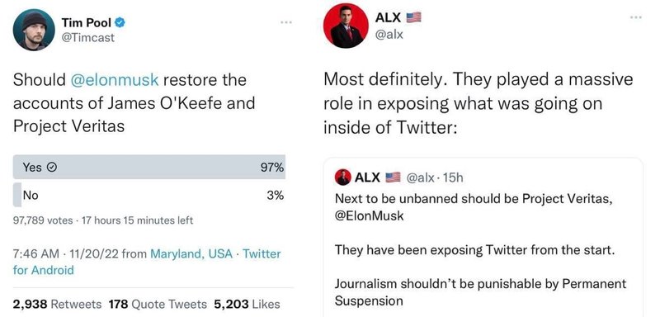The image size is (660, 317).
Task: View the 178 Quote Tweets list
Action: click(158, 304)
